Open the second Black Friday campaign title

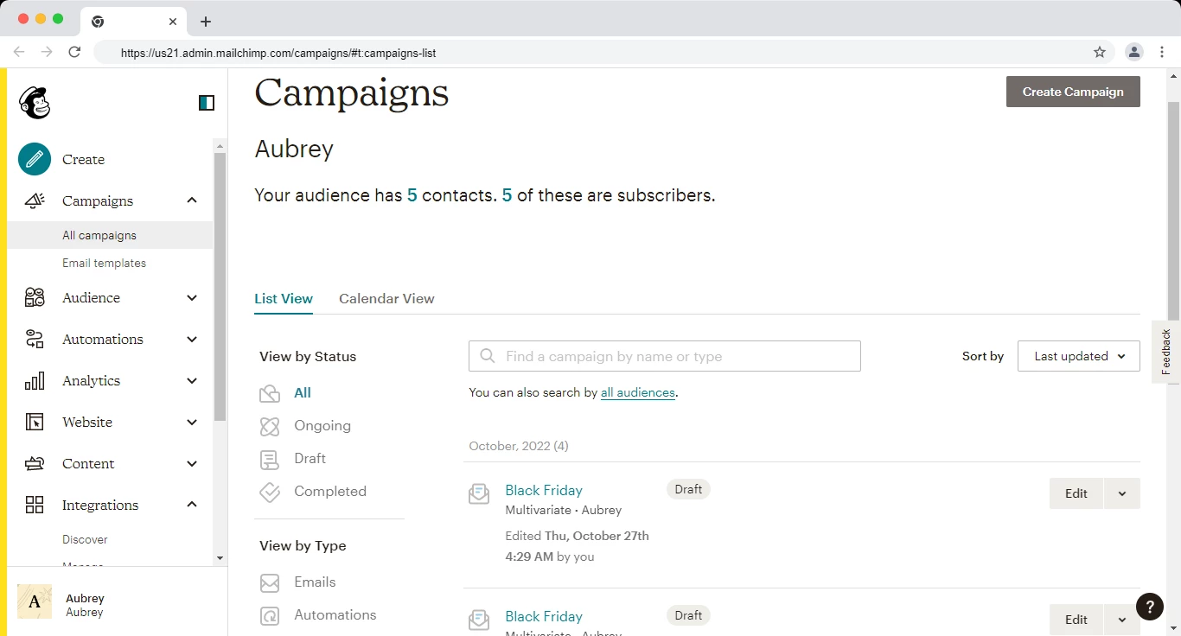[544, 616]
